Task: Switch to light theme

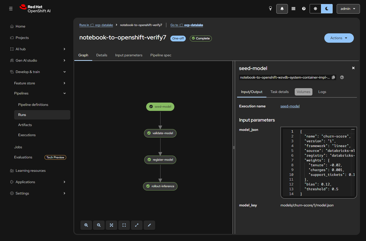Action: [x=315, y=9]
